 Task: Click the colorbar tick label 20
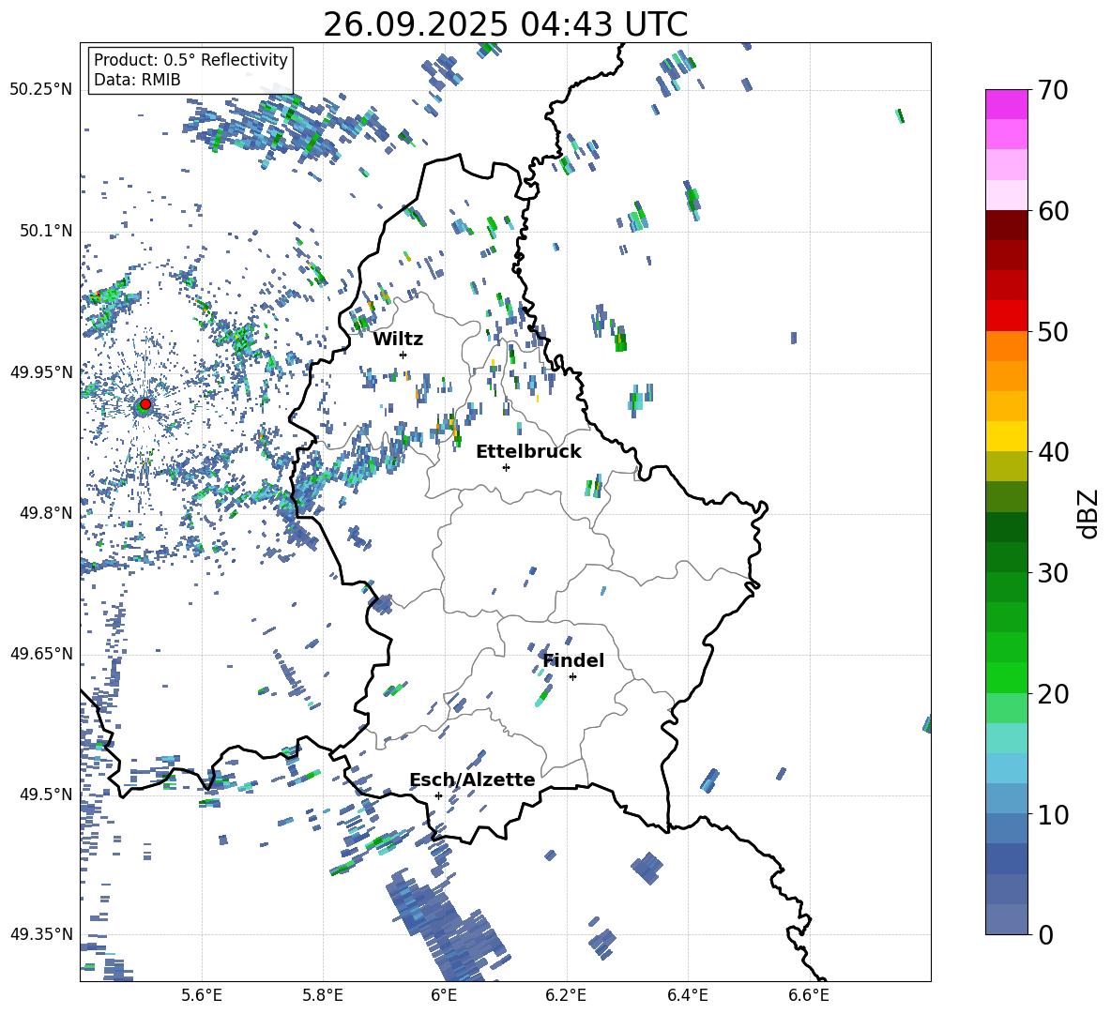pos(1054,693)
